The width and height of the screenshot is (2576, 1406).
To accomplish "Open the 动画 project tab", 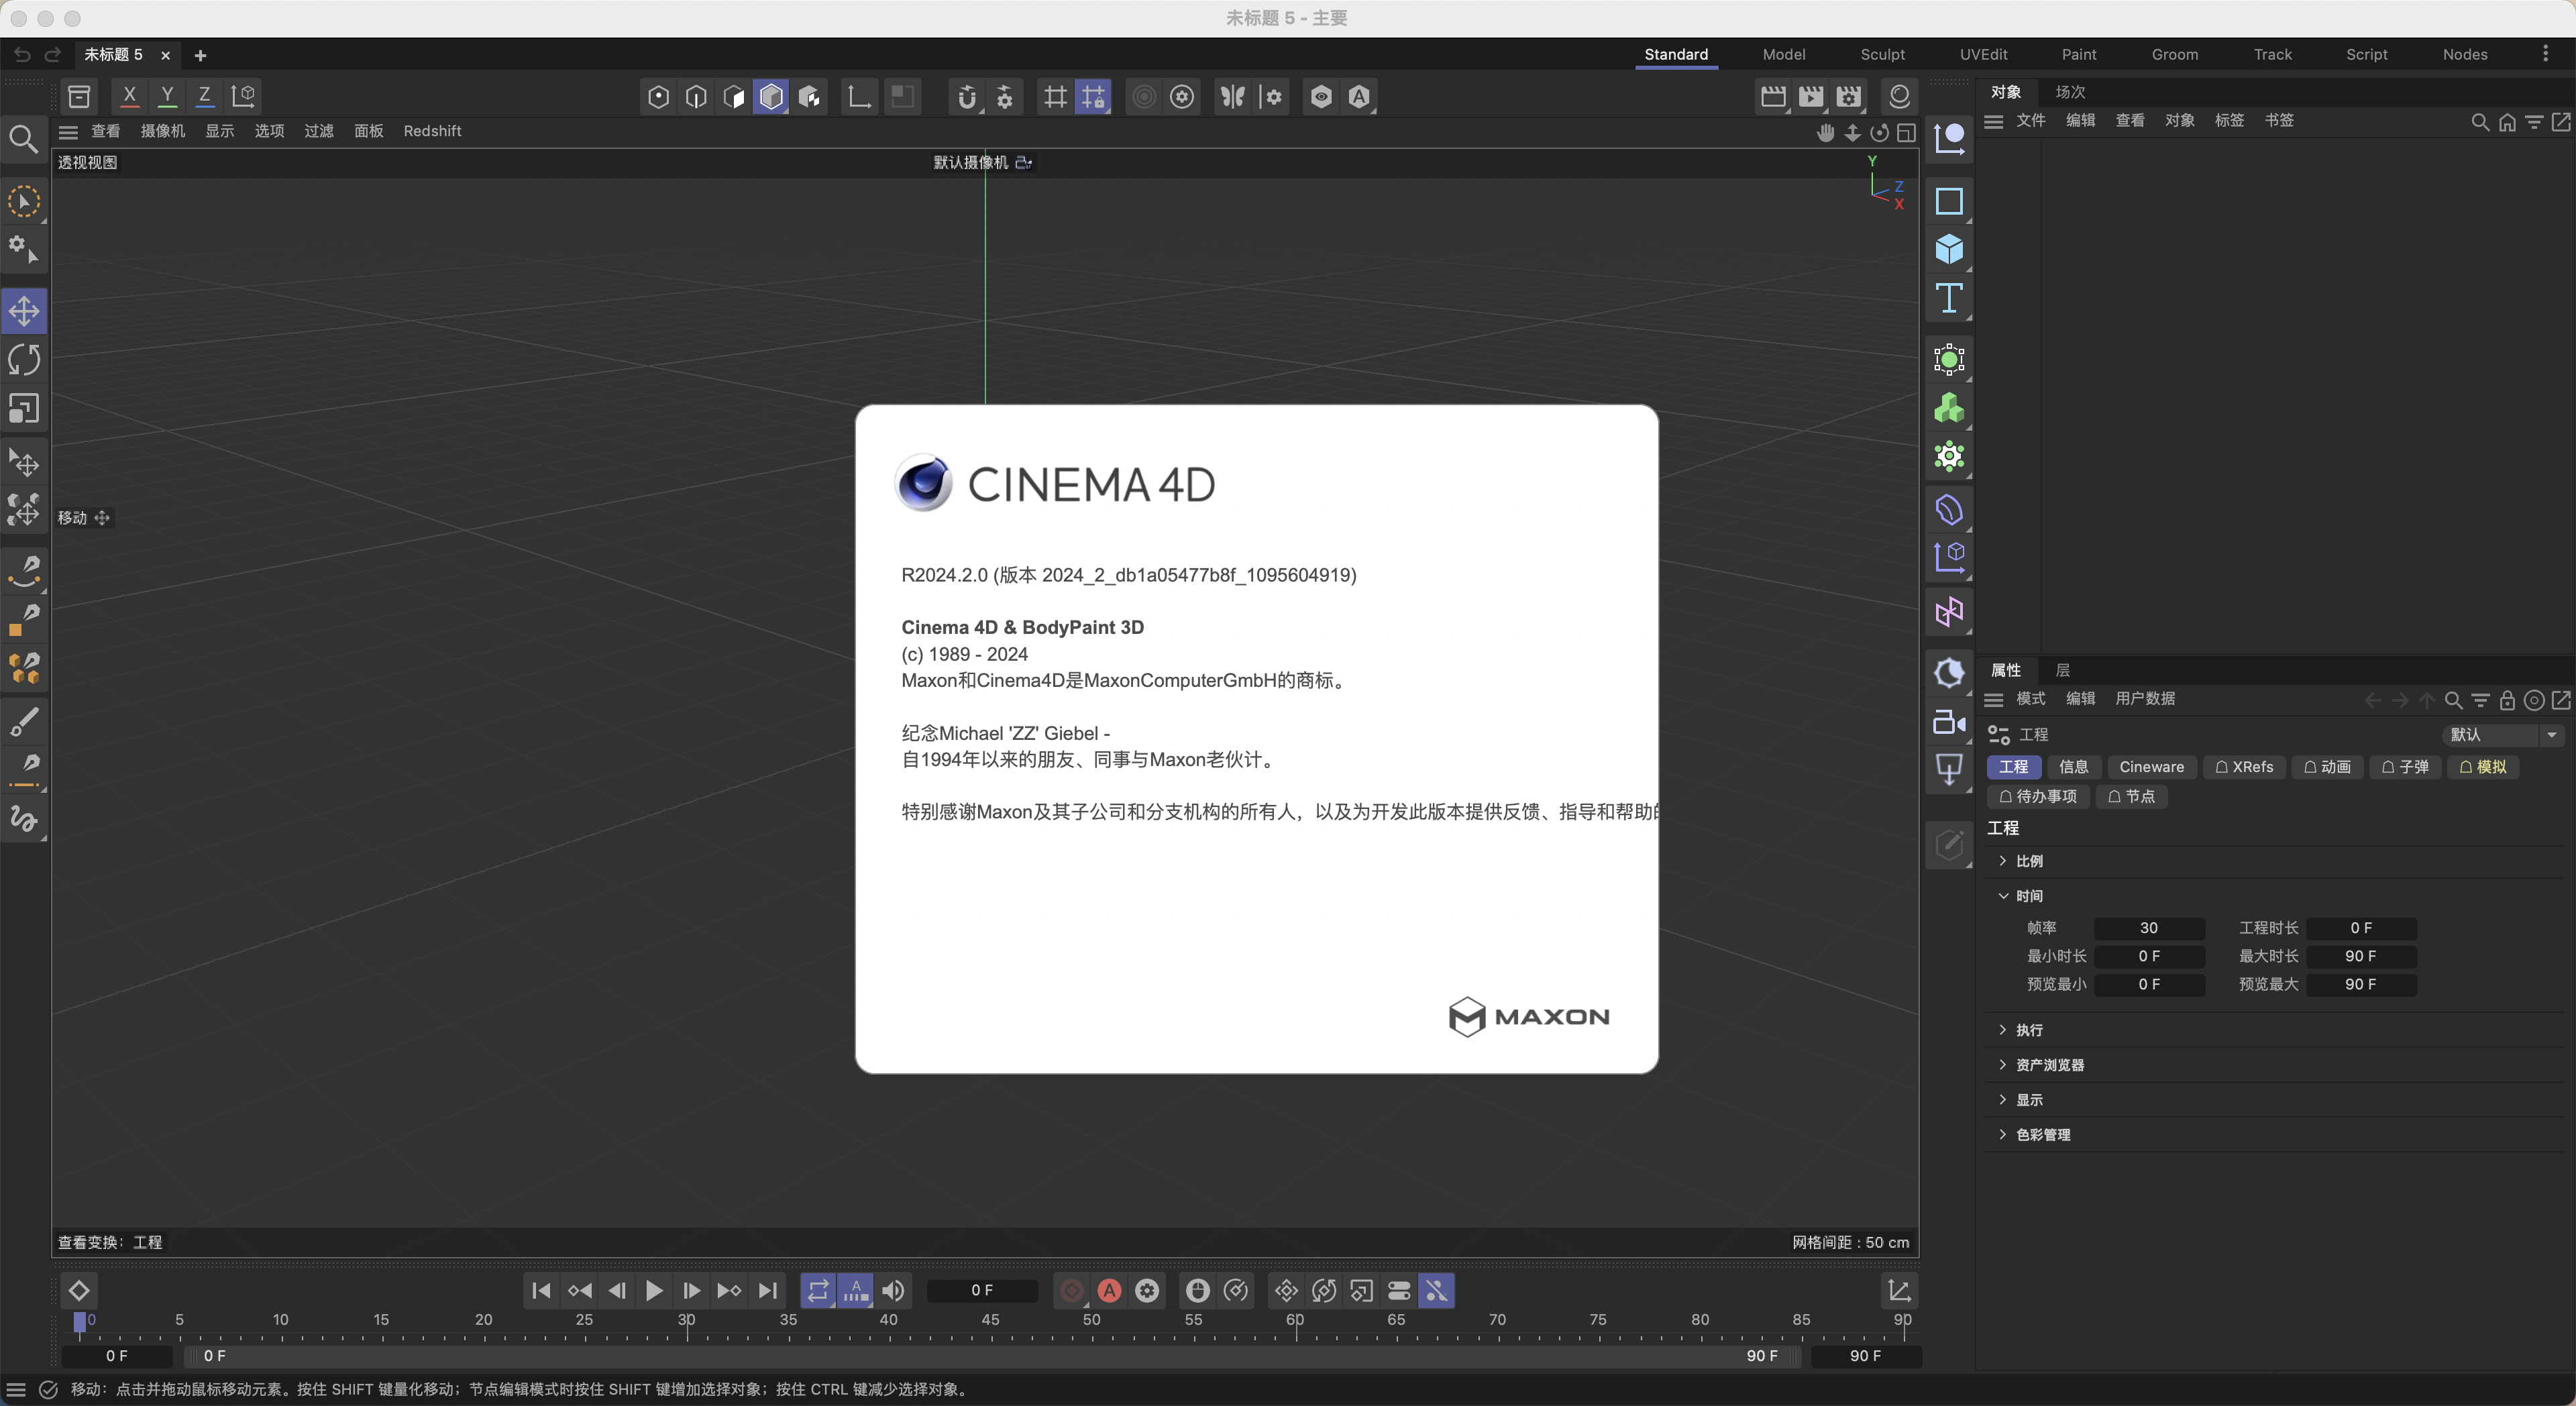I will tap(2327, 767).
